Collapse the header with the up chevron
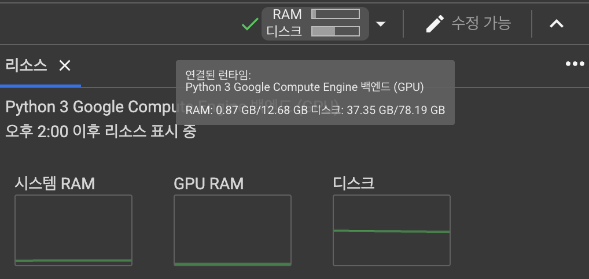Image resolution: width=589 pixels, height=279 pixels. coord(557,24)
